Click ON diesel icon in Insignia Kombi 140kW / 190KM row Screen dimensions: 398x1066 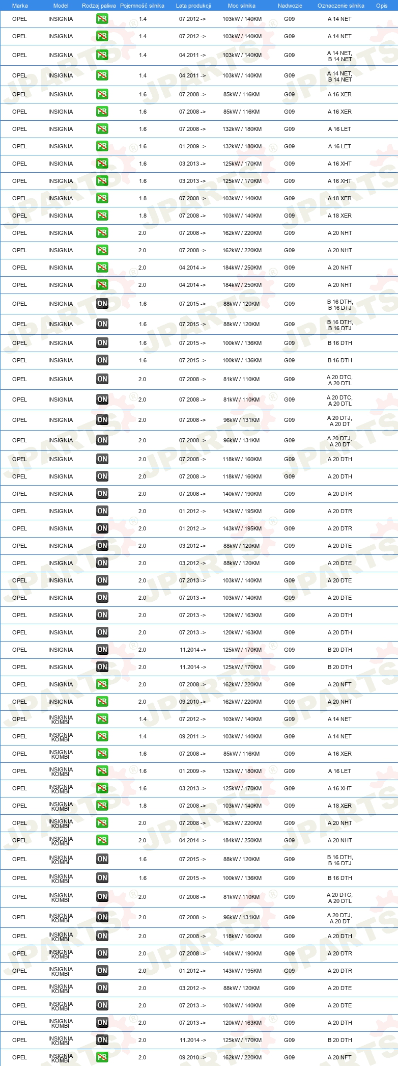point(102,953)
